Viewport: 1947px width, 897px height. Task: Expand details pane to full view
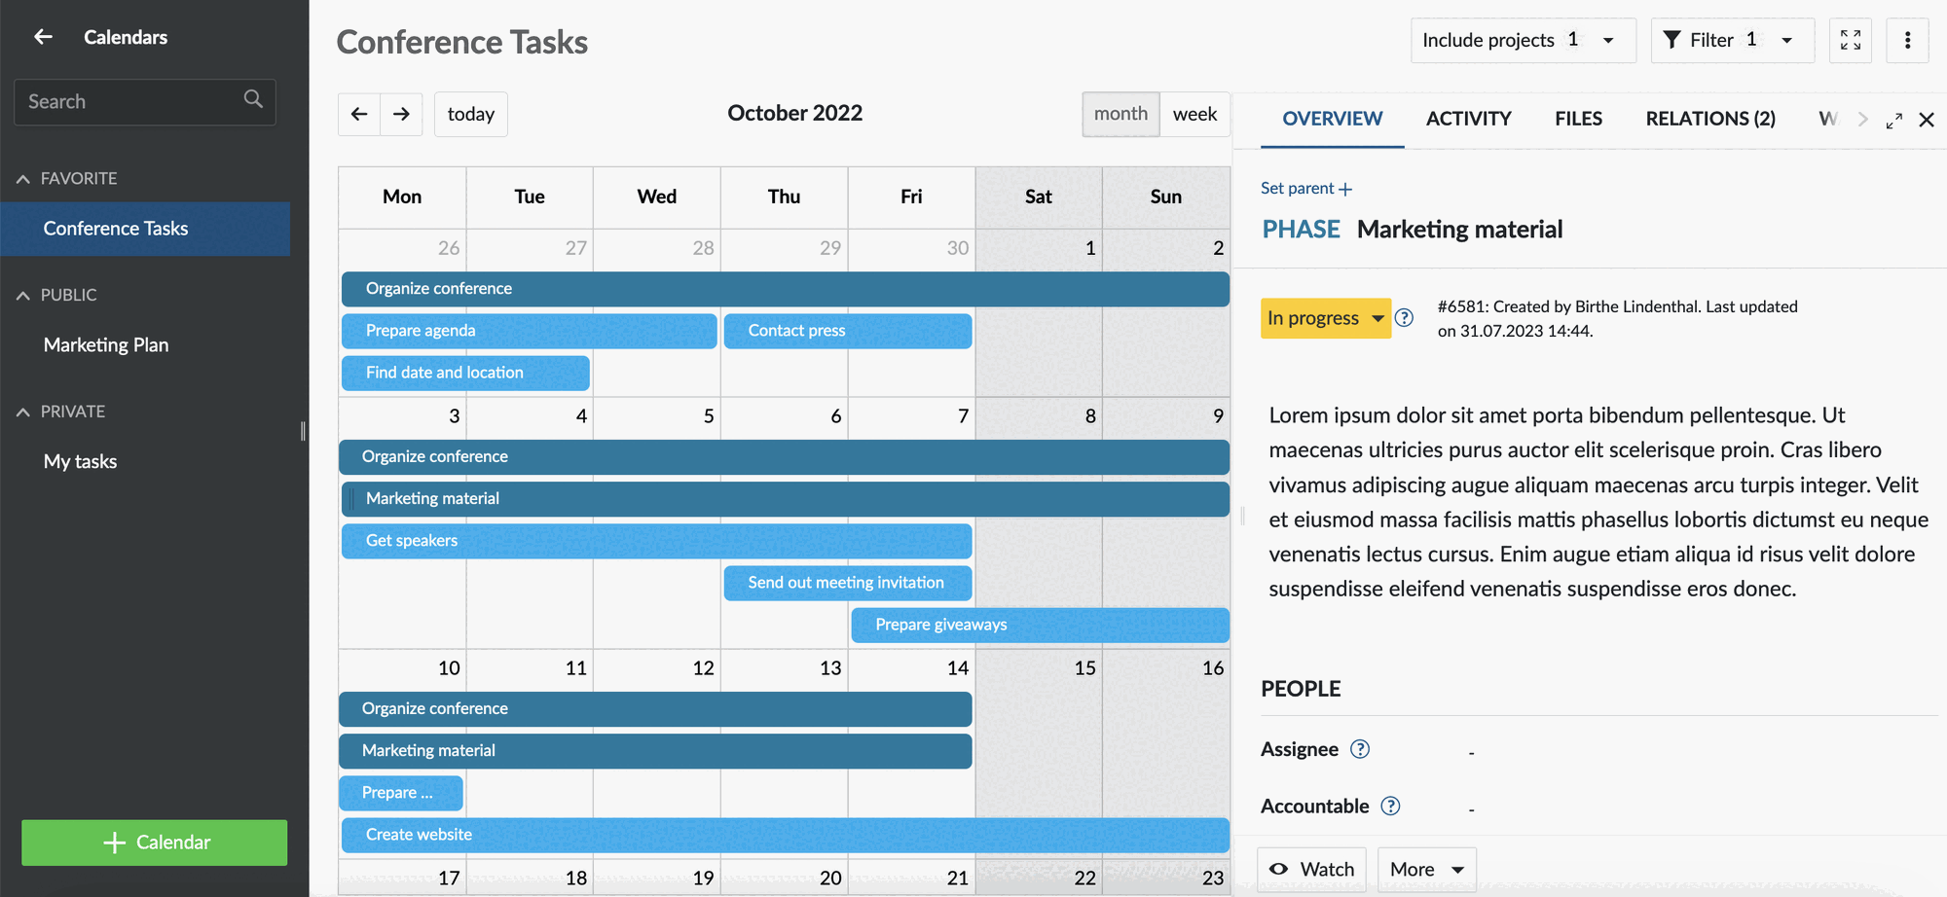(1893, 120)
